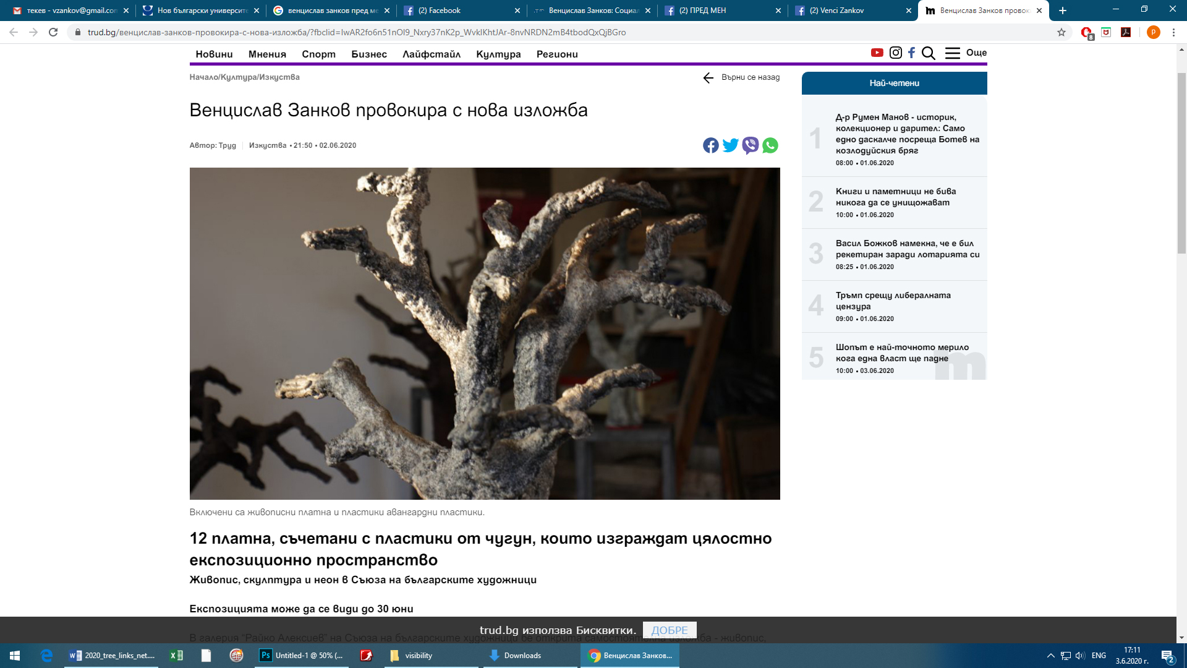
Task: Share article on Twitter
Action: click(x=731, y=145)
